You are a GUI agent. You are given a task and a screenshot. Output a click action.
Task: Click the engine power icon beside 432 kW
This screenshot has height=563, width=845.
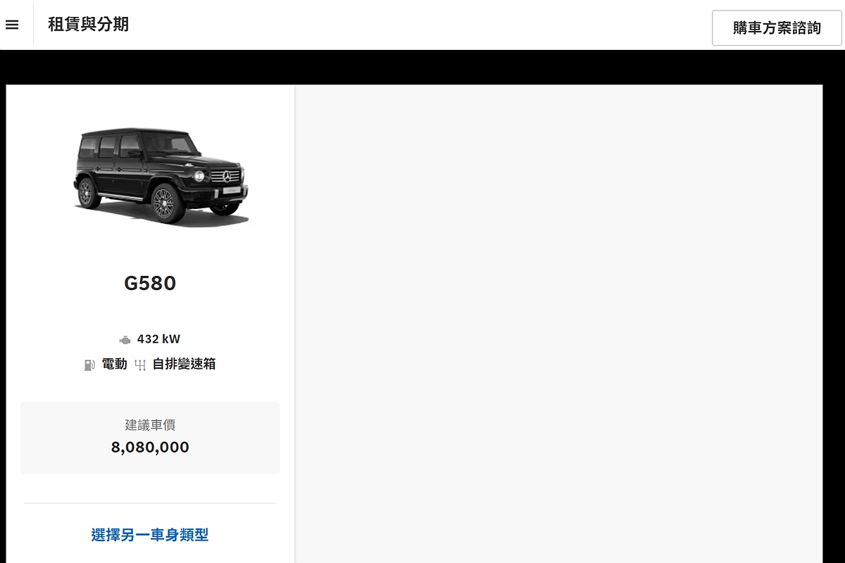[125, 340]
